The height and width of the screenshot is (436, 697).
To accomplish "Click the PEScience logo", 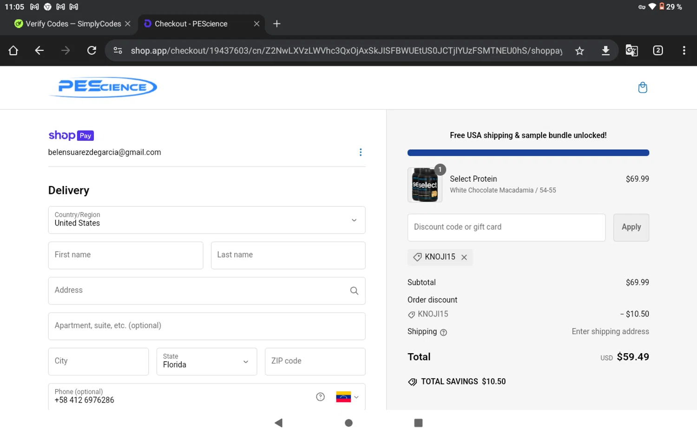I will [103, 87].
